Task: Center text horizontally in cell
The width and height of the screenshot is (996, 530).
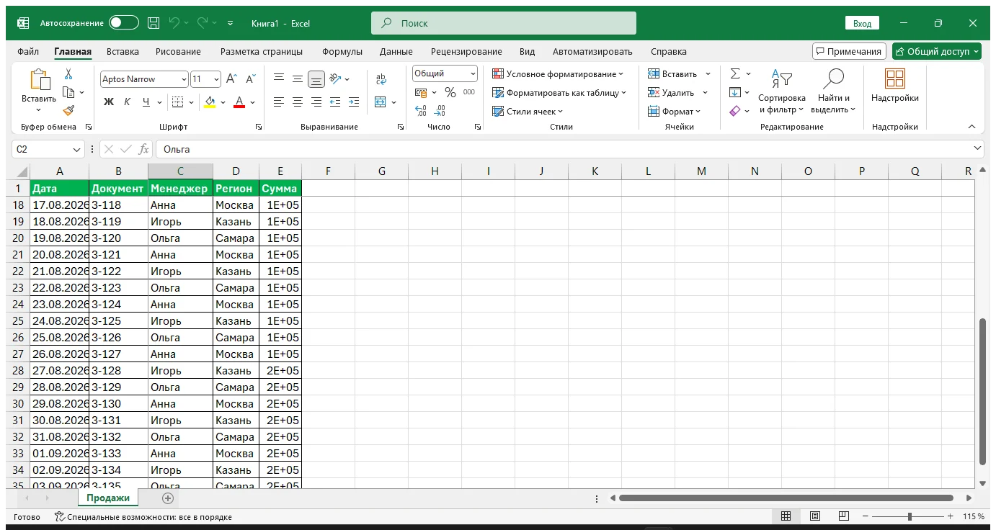Action: click(x=298, y=102)
